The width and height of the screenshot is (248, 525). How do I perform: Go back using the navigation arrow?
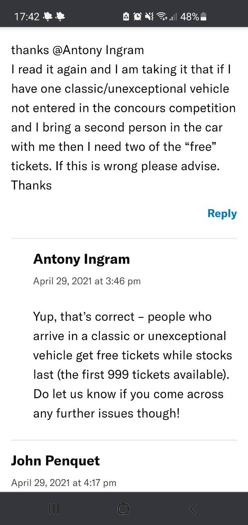[194, 509]
